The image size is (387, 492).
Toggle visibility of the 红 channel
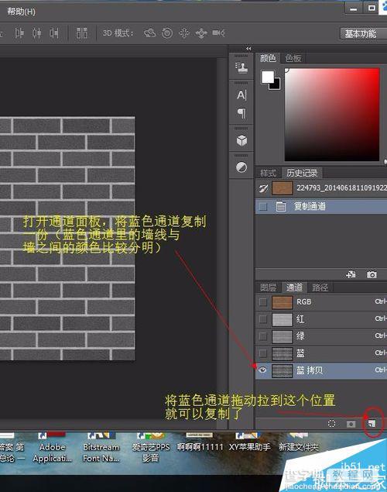point(263,319)
